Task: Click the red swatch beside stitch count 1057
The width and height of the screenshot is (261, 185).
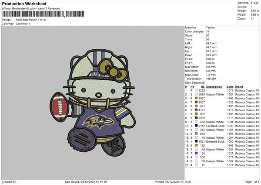Action: coord(197,102)
